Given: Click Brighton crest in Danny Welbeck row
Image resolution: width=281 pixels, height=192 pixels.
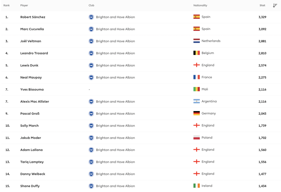Looking at the screenshot, I should click(x=91, y=174).
